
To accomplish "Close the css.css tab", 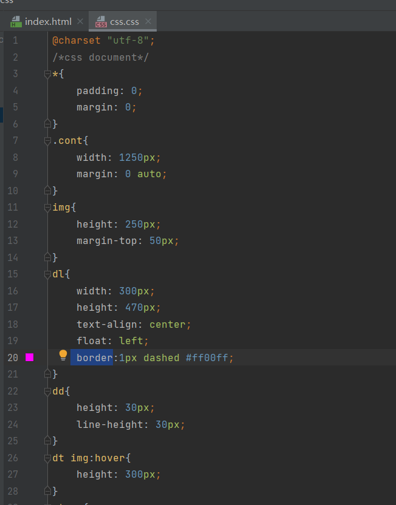I will (148, 21).
